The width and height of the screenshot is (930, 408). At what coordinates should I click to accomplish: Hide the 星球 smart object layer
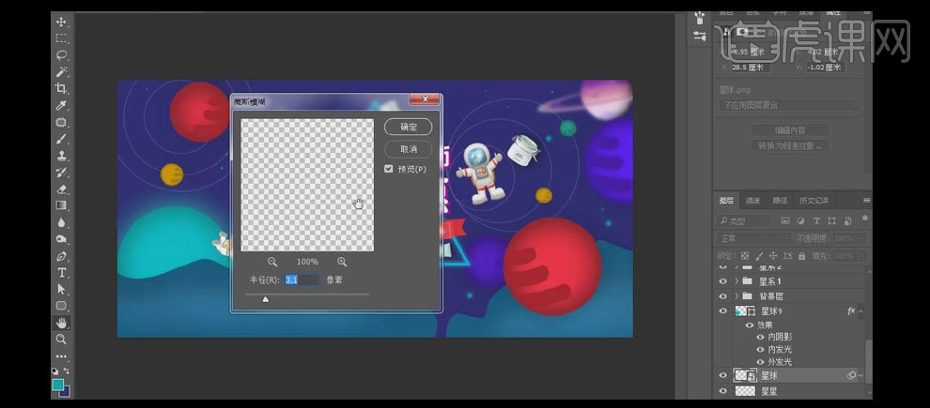(x=722, y=375)
